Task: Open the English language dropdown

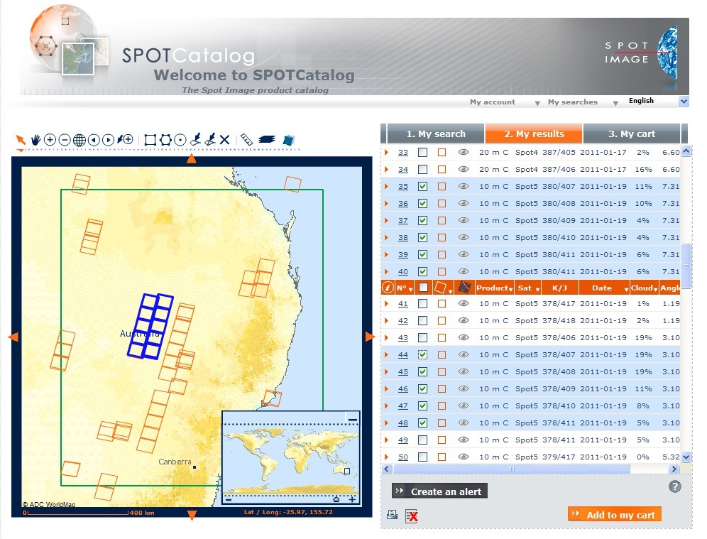Action: coord(684,102)
